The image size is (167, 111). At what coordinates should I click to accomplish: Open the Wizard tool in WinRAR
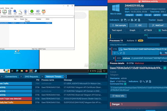pos(20,12)
